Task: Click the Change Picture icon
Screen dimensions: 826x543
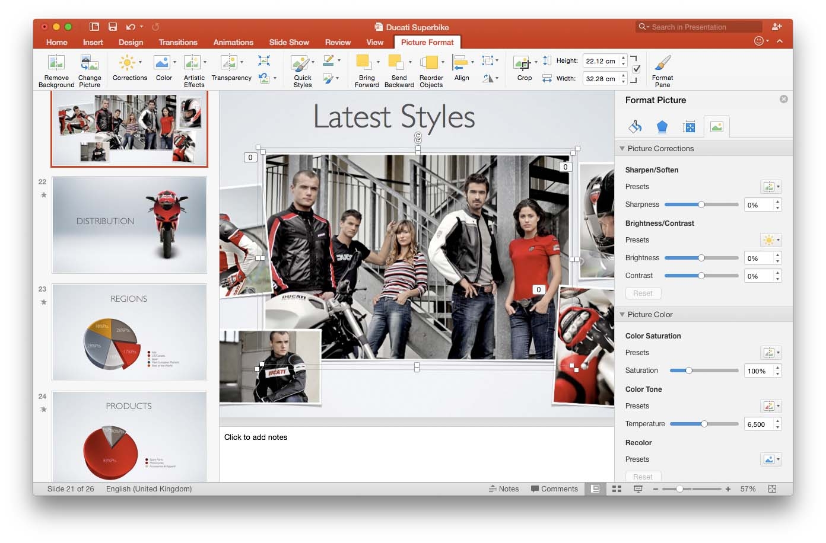Action: pos(89,63)
